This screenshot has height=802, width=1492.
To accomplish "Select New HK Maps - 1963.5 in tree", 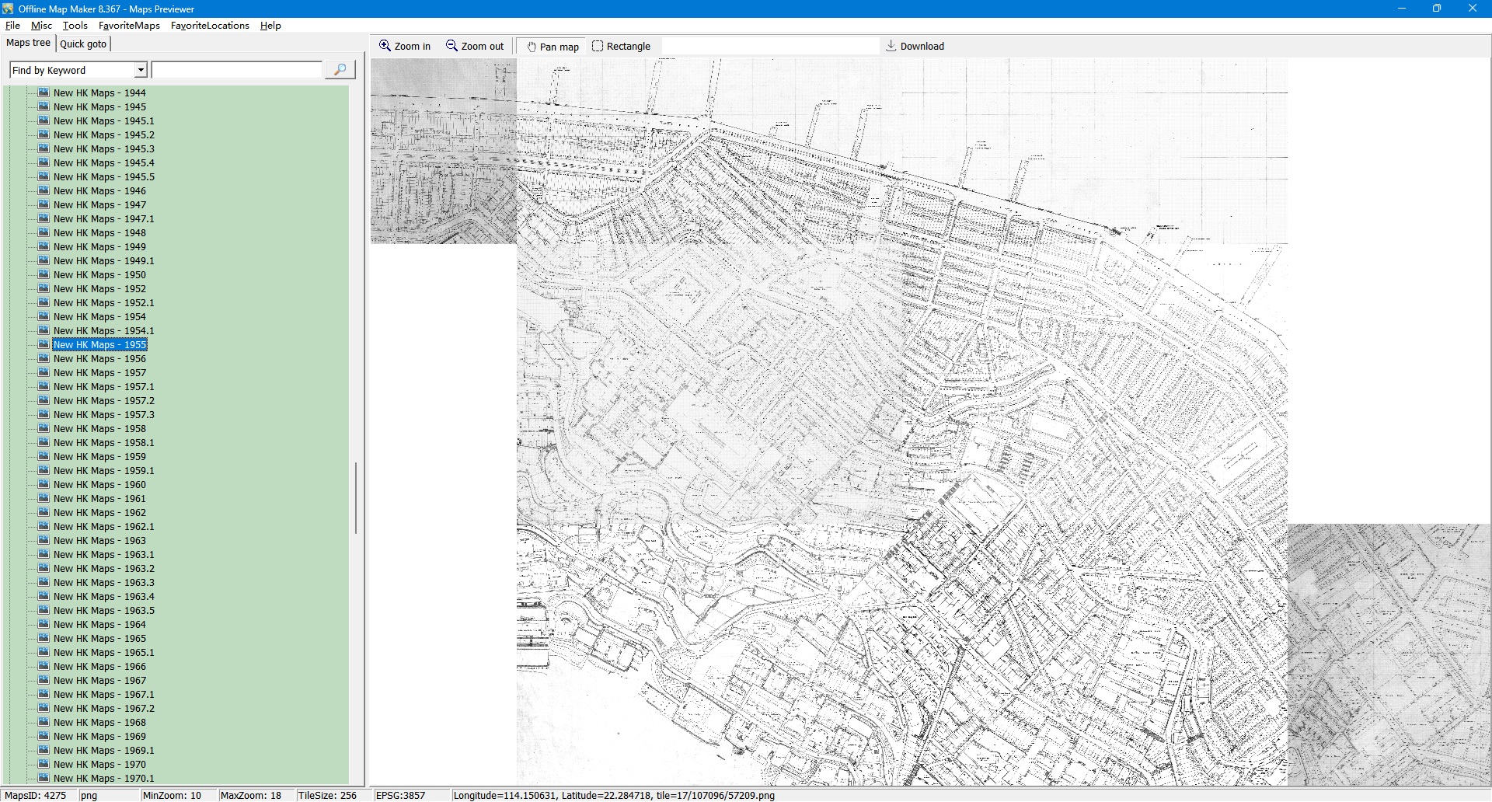I will [x=103, y=611].
